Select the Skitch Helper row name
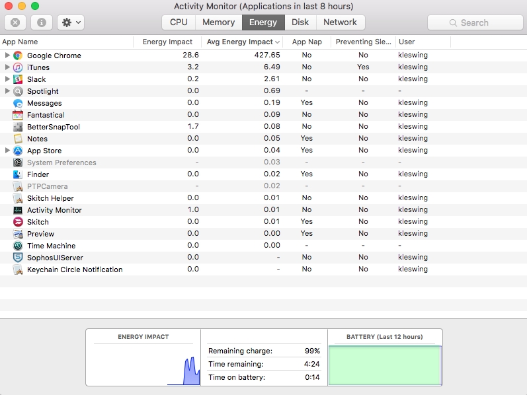Viewport: 527px width, 395px height. tap(50, 198)
